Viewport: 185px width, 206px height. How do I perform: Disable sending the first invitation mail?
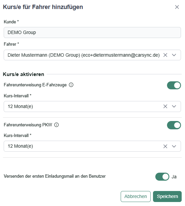tap(162, 177)
